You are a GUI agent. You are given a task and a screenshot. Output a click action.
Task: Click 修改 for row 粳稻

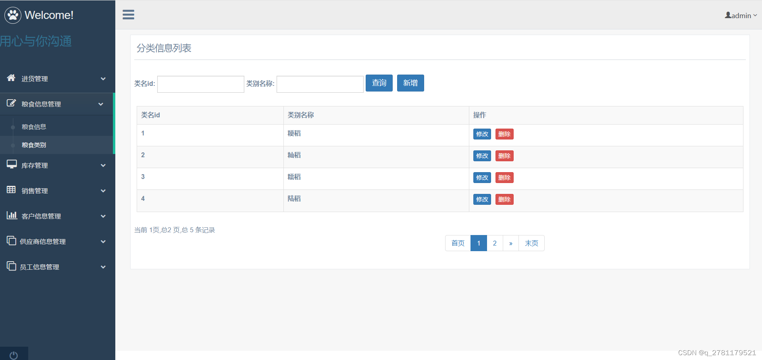tap(482, 134)
